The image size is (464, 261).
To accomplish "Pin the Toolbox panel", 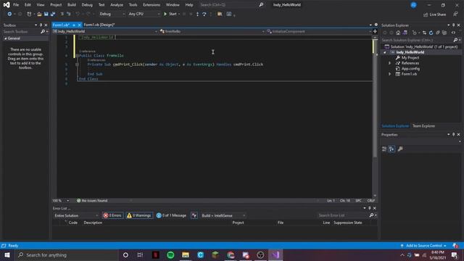I will 41,25.
